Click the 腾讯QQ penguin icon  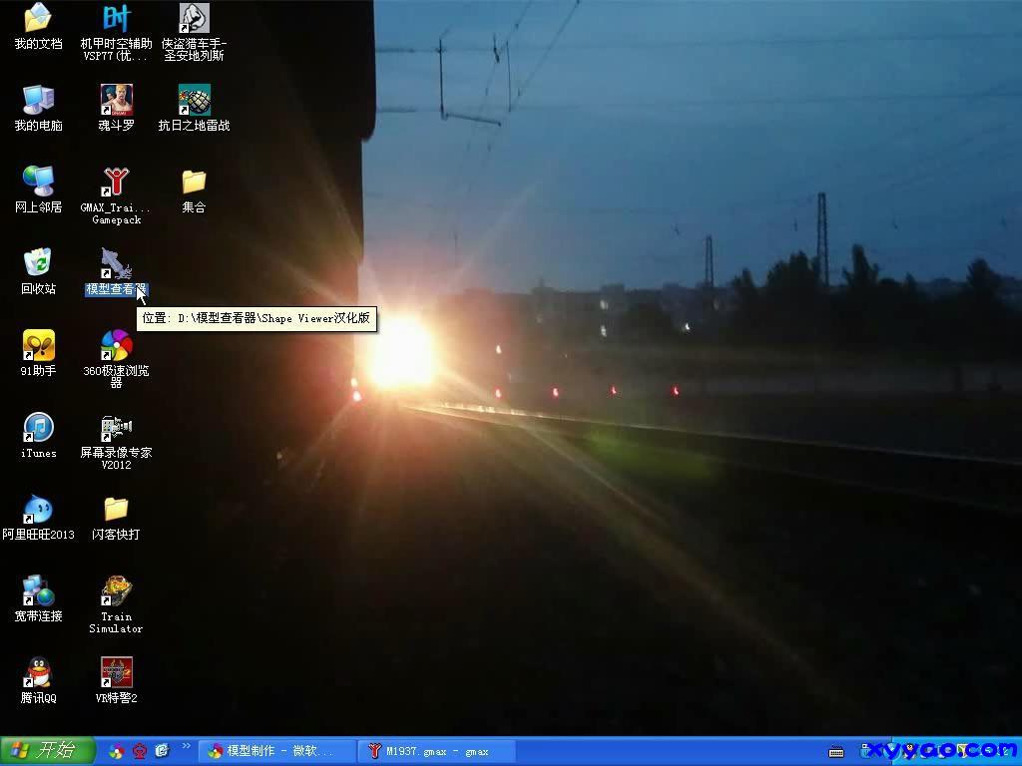click(x=38, y=673)
